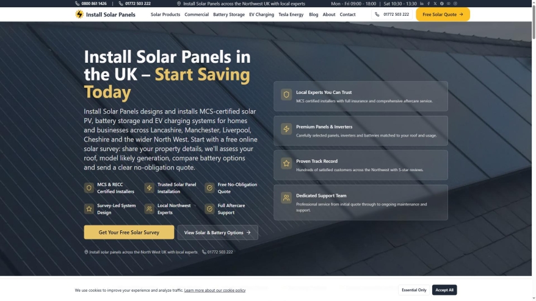Click the bolt icon beside Premium Panels
The width and height of the screenshot is (536, 301).
coord(286,129)
